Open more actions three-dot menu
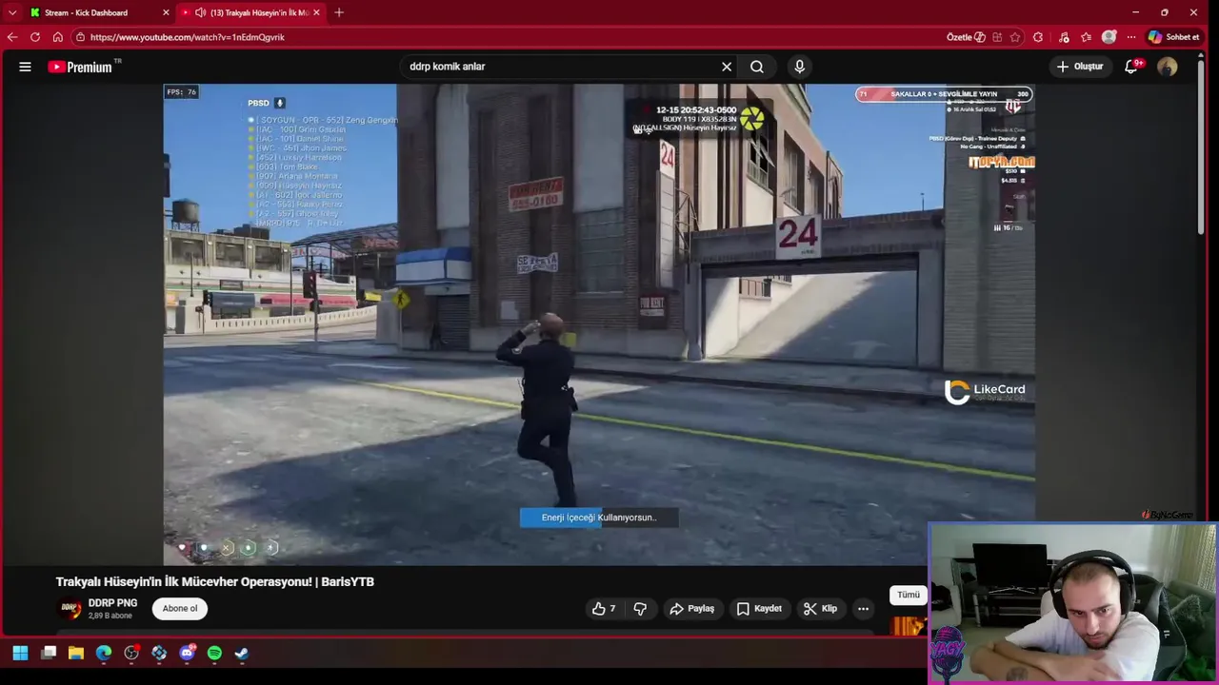 pyautogui.click(x=863, y=609)
